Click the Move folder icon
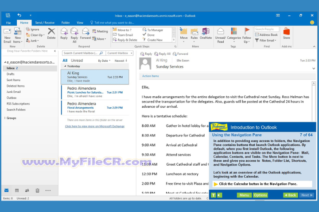 [183, 31]
